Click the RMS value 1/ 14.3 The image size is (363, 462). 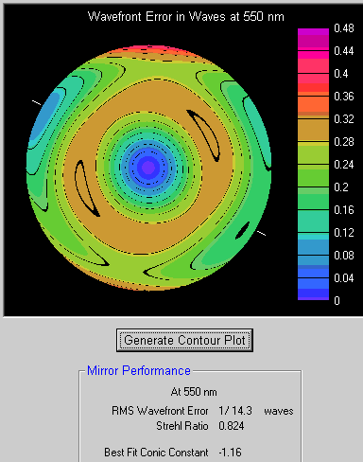pos(235,411)
